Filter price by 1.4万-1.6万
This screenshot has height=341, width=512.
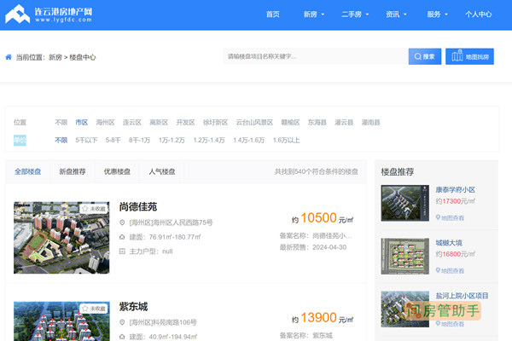pyautogui.click(x=249, y=141)
